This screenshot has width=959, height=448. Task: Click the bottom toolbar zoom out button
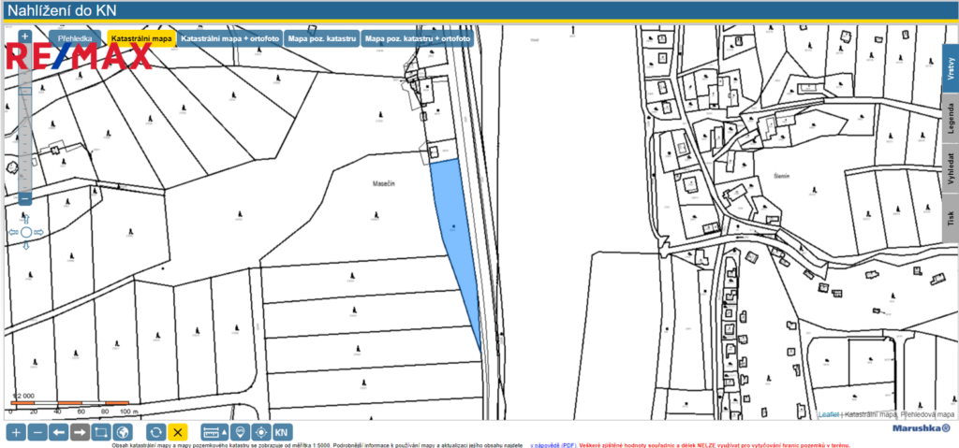37,433
